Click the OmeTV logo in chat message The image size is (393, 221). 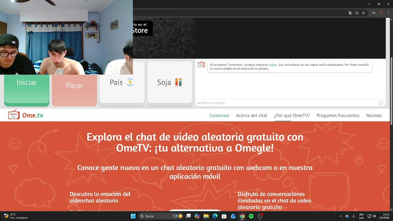point(201,64)
